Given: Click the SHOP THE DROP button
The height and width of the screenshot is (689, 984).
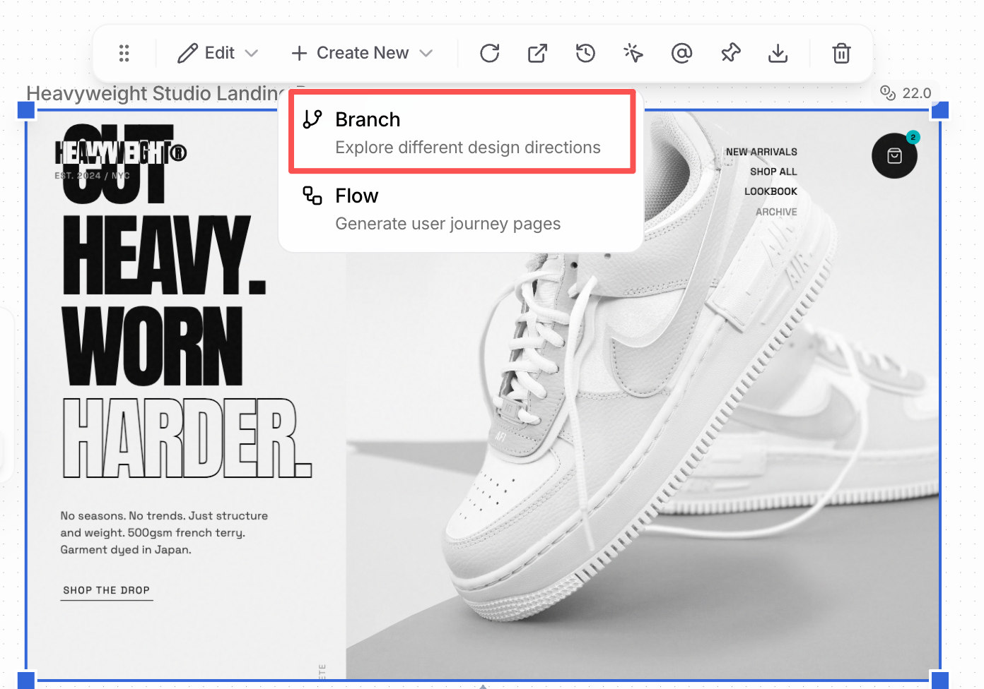Looking at the screenshot, I should point(106,590).
